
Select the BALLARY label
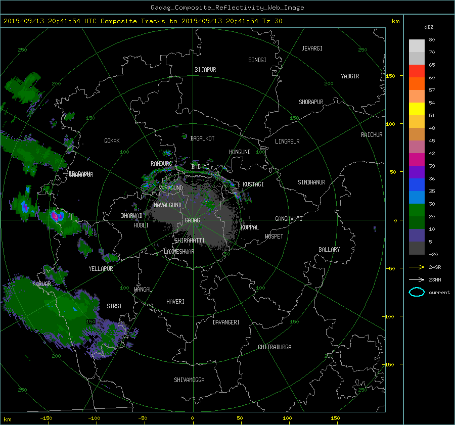pos(329,250)
